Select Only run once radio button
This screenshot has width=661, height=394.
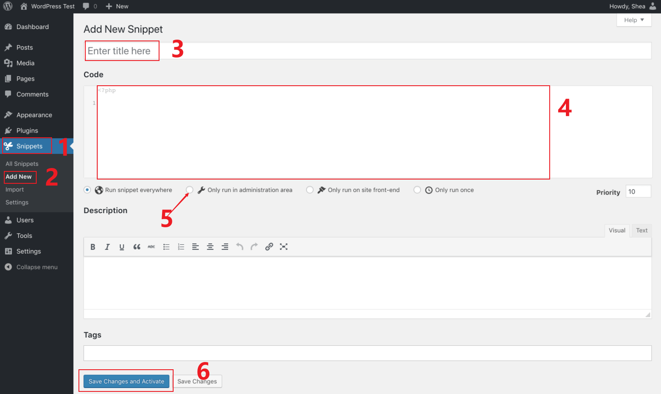pyautogui.click(x=417, y=190)
